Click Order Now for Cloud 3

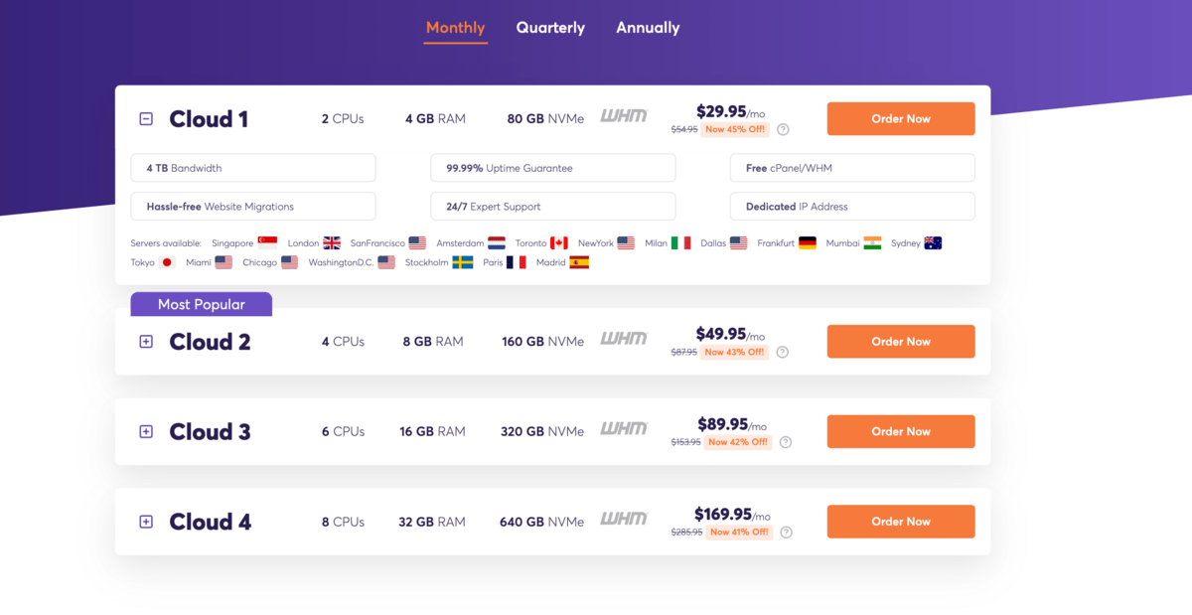pos(900,431)
